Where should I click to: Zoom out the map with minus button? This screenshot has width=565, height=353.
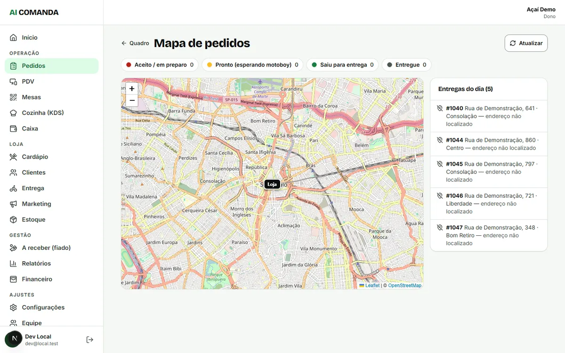(x=132, y=100)
